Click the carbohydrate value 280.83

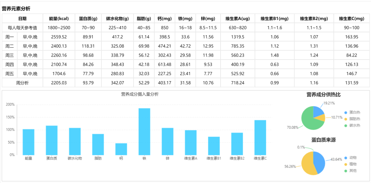pyautogui.click(x=117, y=74)
